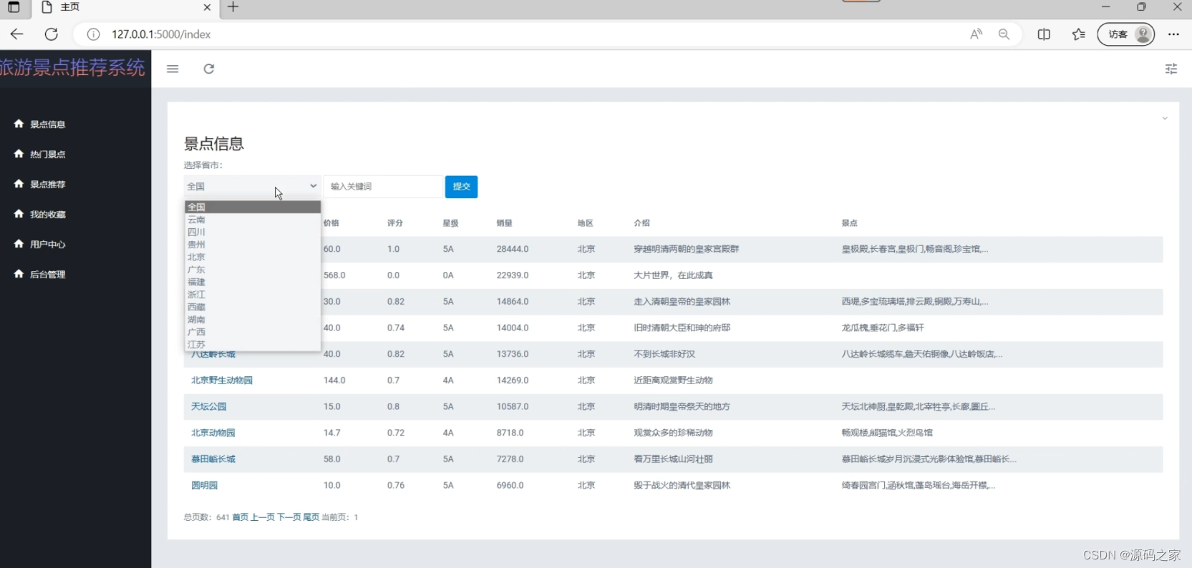Choose 云南 from the province list
This screenshot has height=568, width=1192.
pos(252,220)
